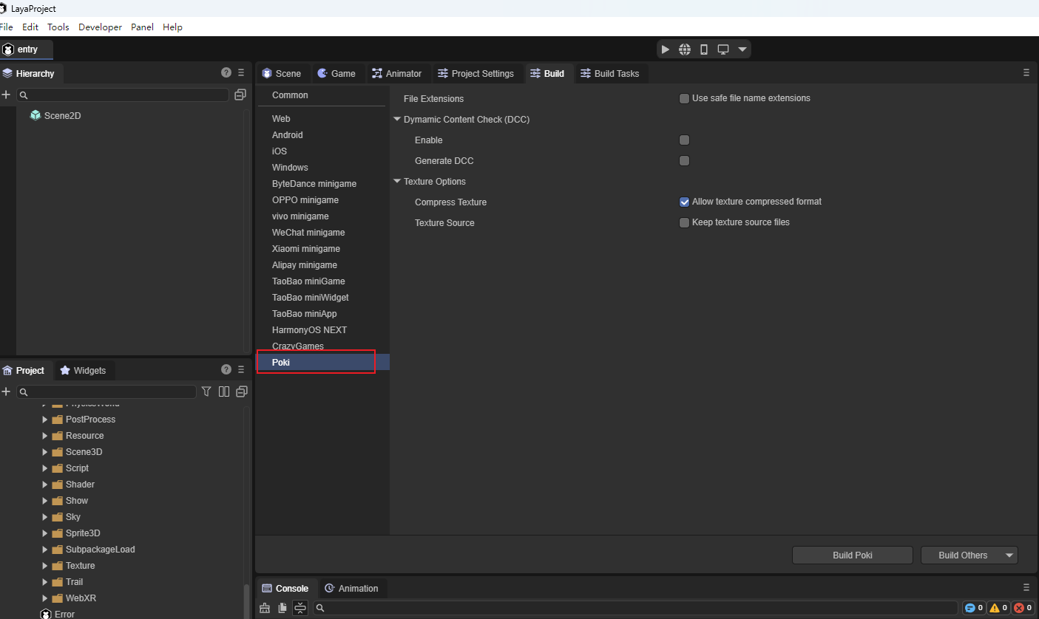Click the red error count indicator
Screen dimensions: 1039x619
1023,608
